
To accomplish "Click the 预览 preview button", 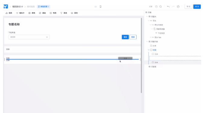I will (188, 7).
